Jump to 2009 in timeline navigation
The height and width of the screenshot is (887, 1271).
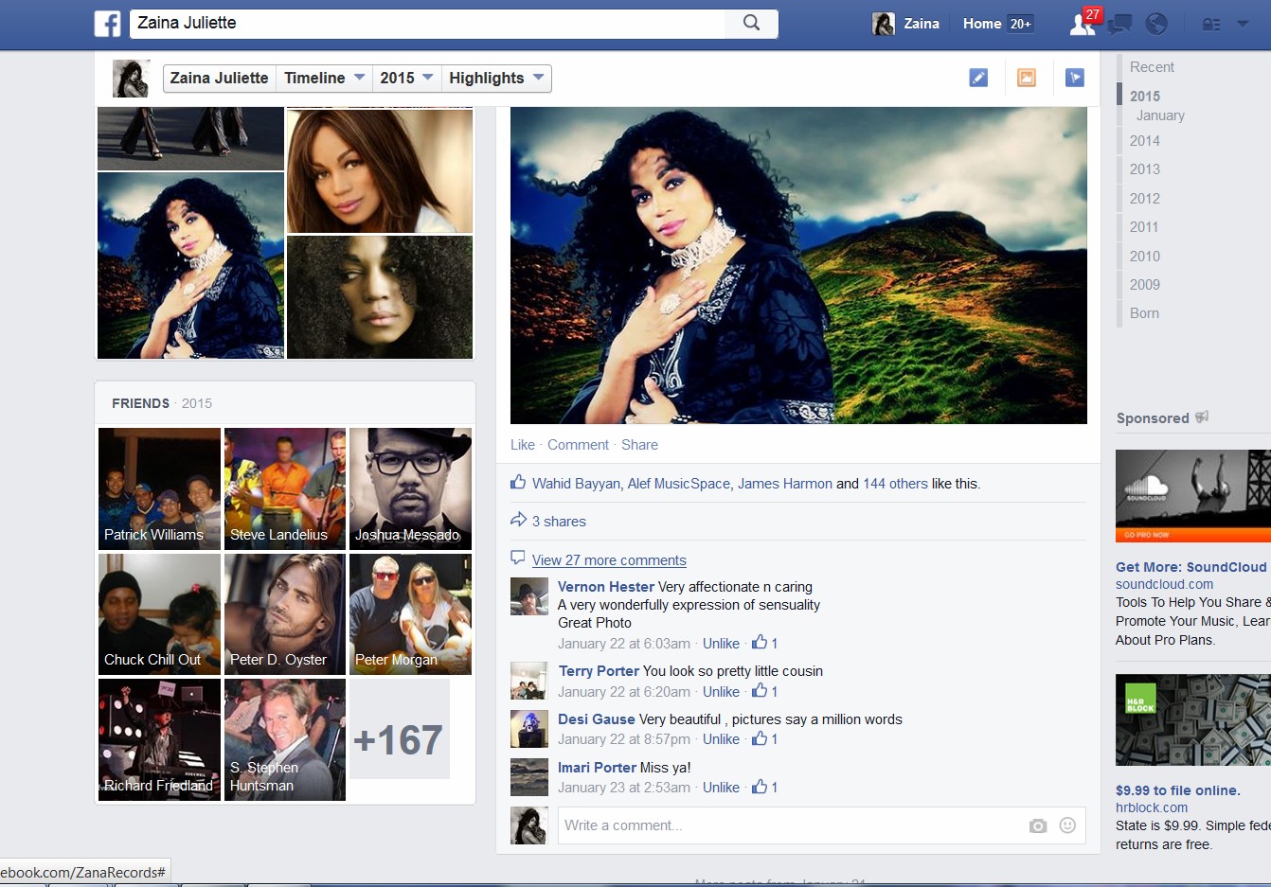pyautogui.click(x=1145, y=284)
